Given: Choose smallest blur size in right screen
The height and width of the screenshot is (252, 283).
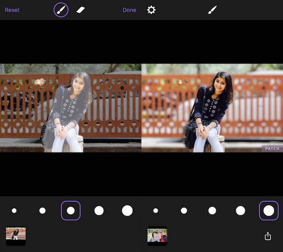Looking at the screenshot, I should pyautogui.click(x=156, y=210).
